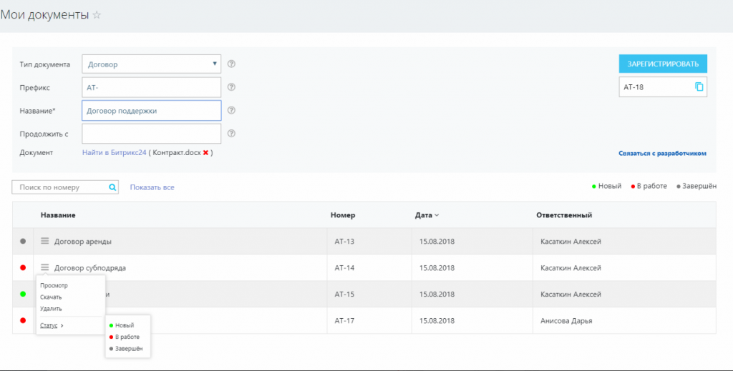This screenshot has height=371, width=733.
Task: Sort table by Дата column
Action: click(427, 215)
